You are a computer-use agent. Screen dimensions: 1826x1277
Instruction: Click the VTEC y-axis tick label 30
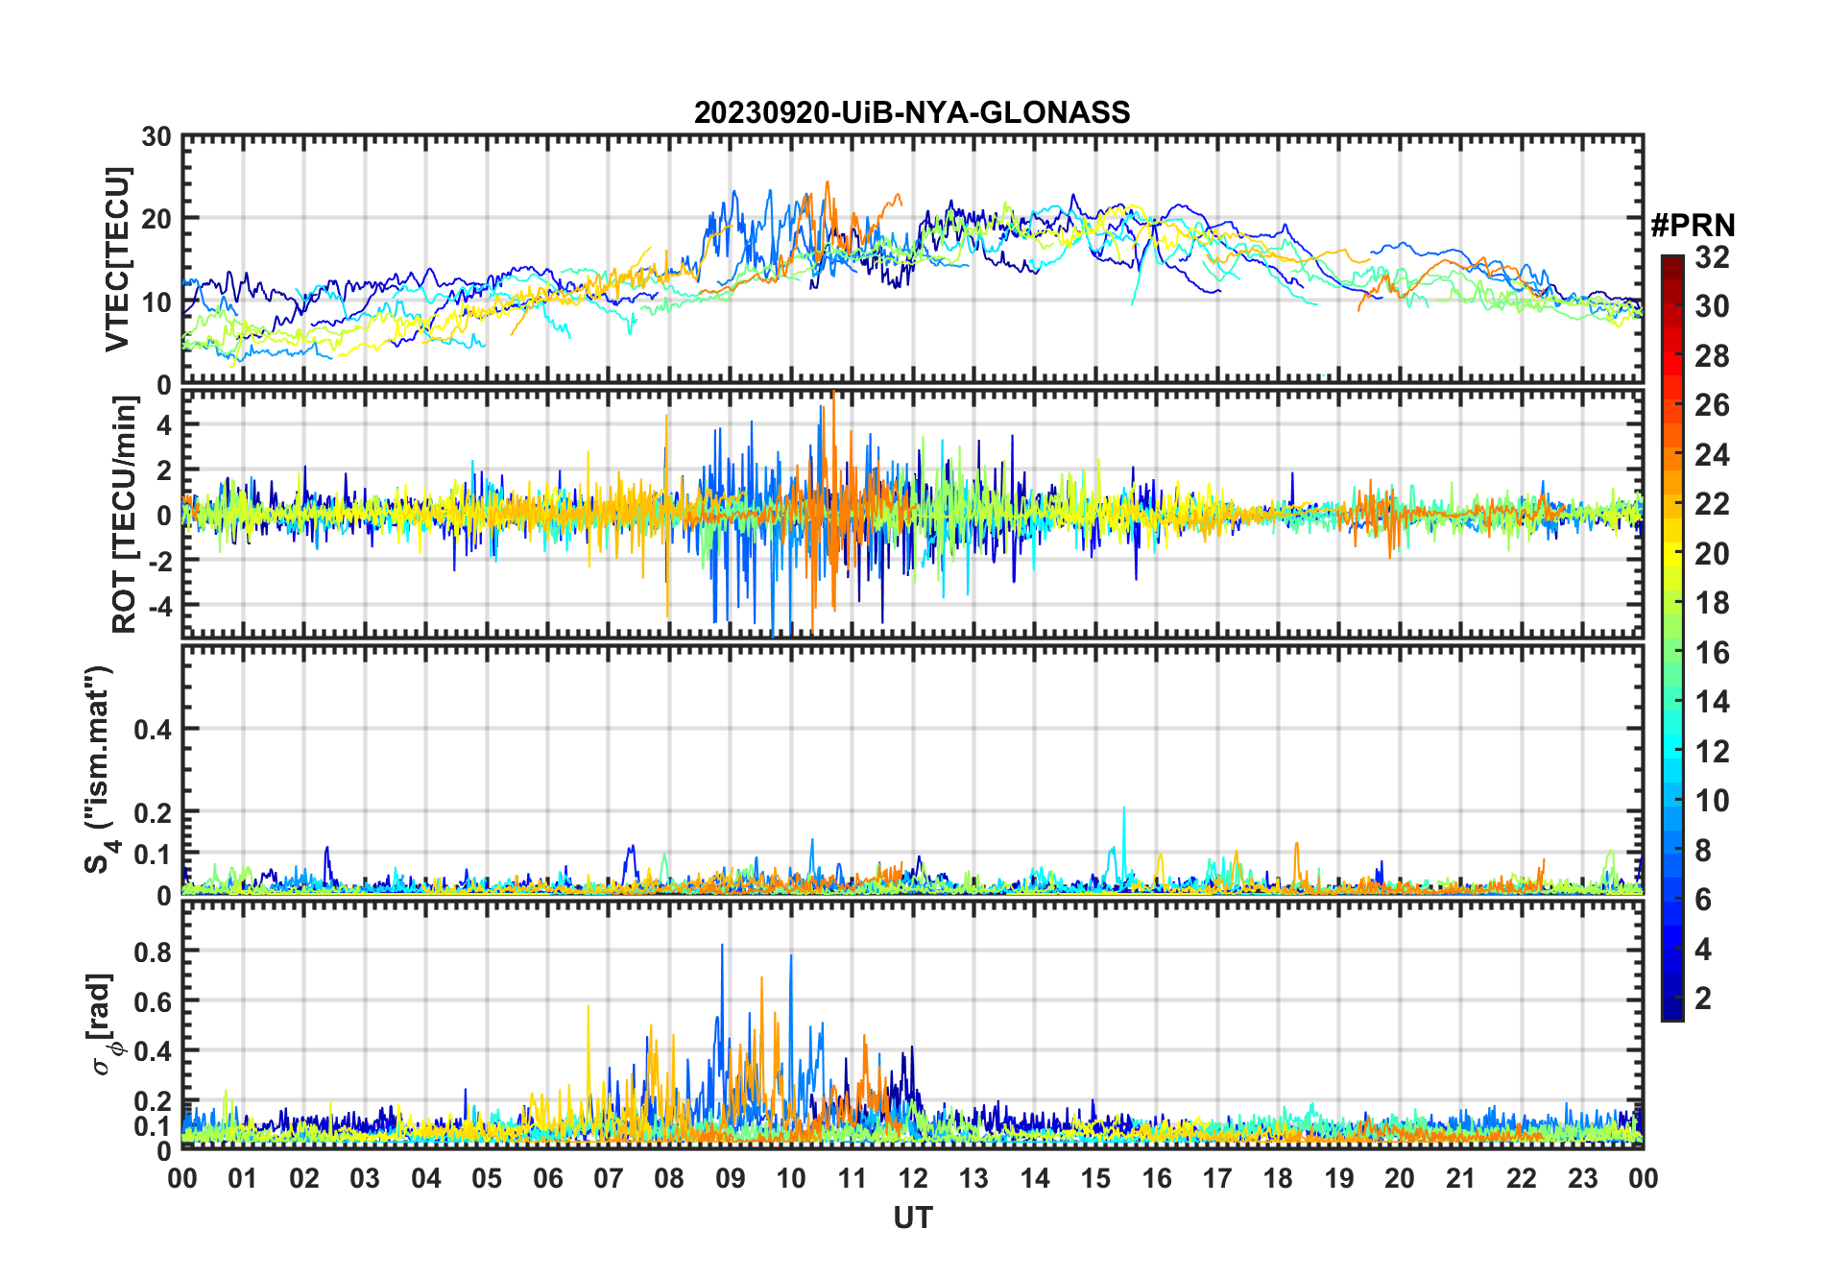(156, 136)
